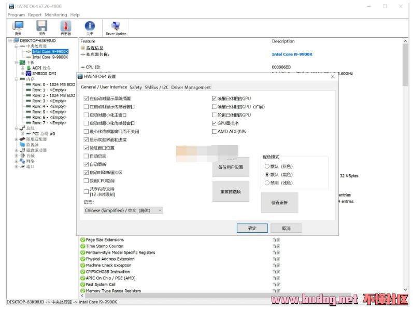Open the Monitoring menu
Image resolution: width=413 pixels, height=310 pixels.
(56, 15)
